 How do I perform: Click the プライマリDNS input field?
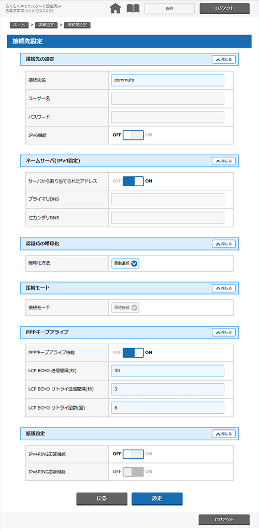pos(168,200)
